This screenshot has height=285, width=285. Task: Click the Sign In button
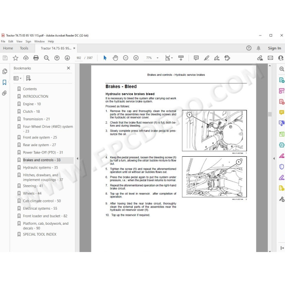pyautogui.click(x=274, y=48)
